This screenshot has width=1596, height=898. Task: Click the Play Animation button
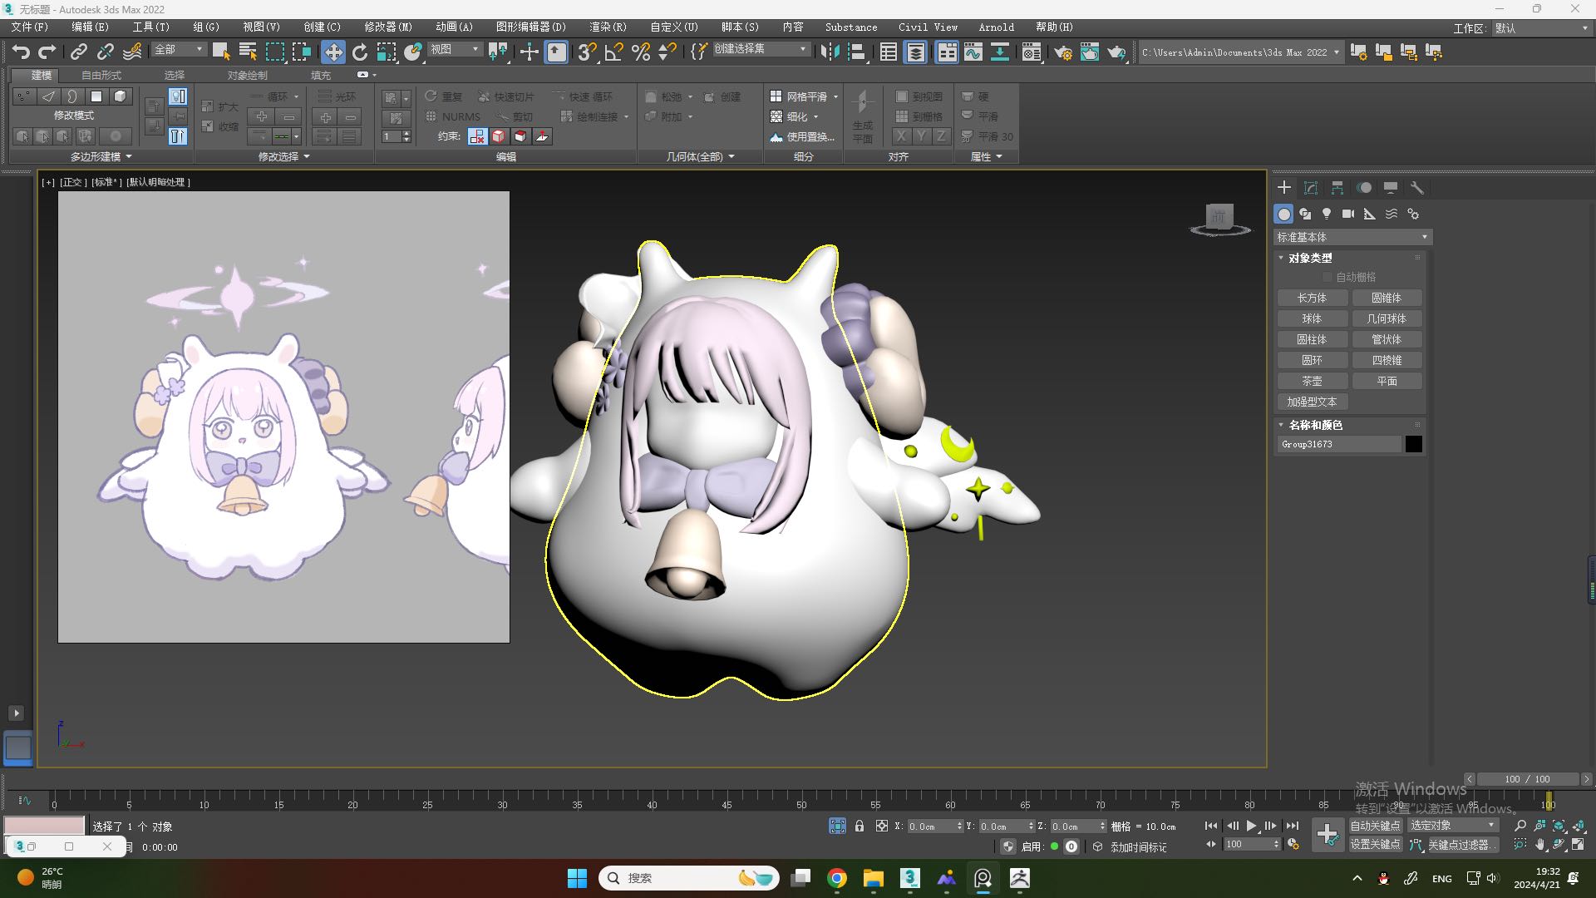pyautogui.click(x=1251, y=826)
